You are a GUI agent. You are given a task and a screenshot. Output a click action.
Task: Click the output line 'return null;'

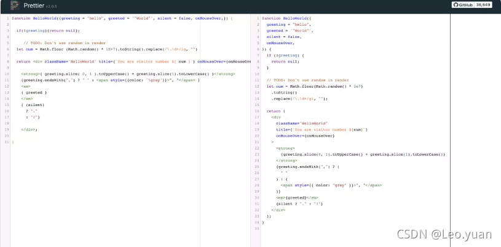(285, 61)
